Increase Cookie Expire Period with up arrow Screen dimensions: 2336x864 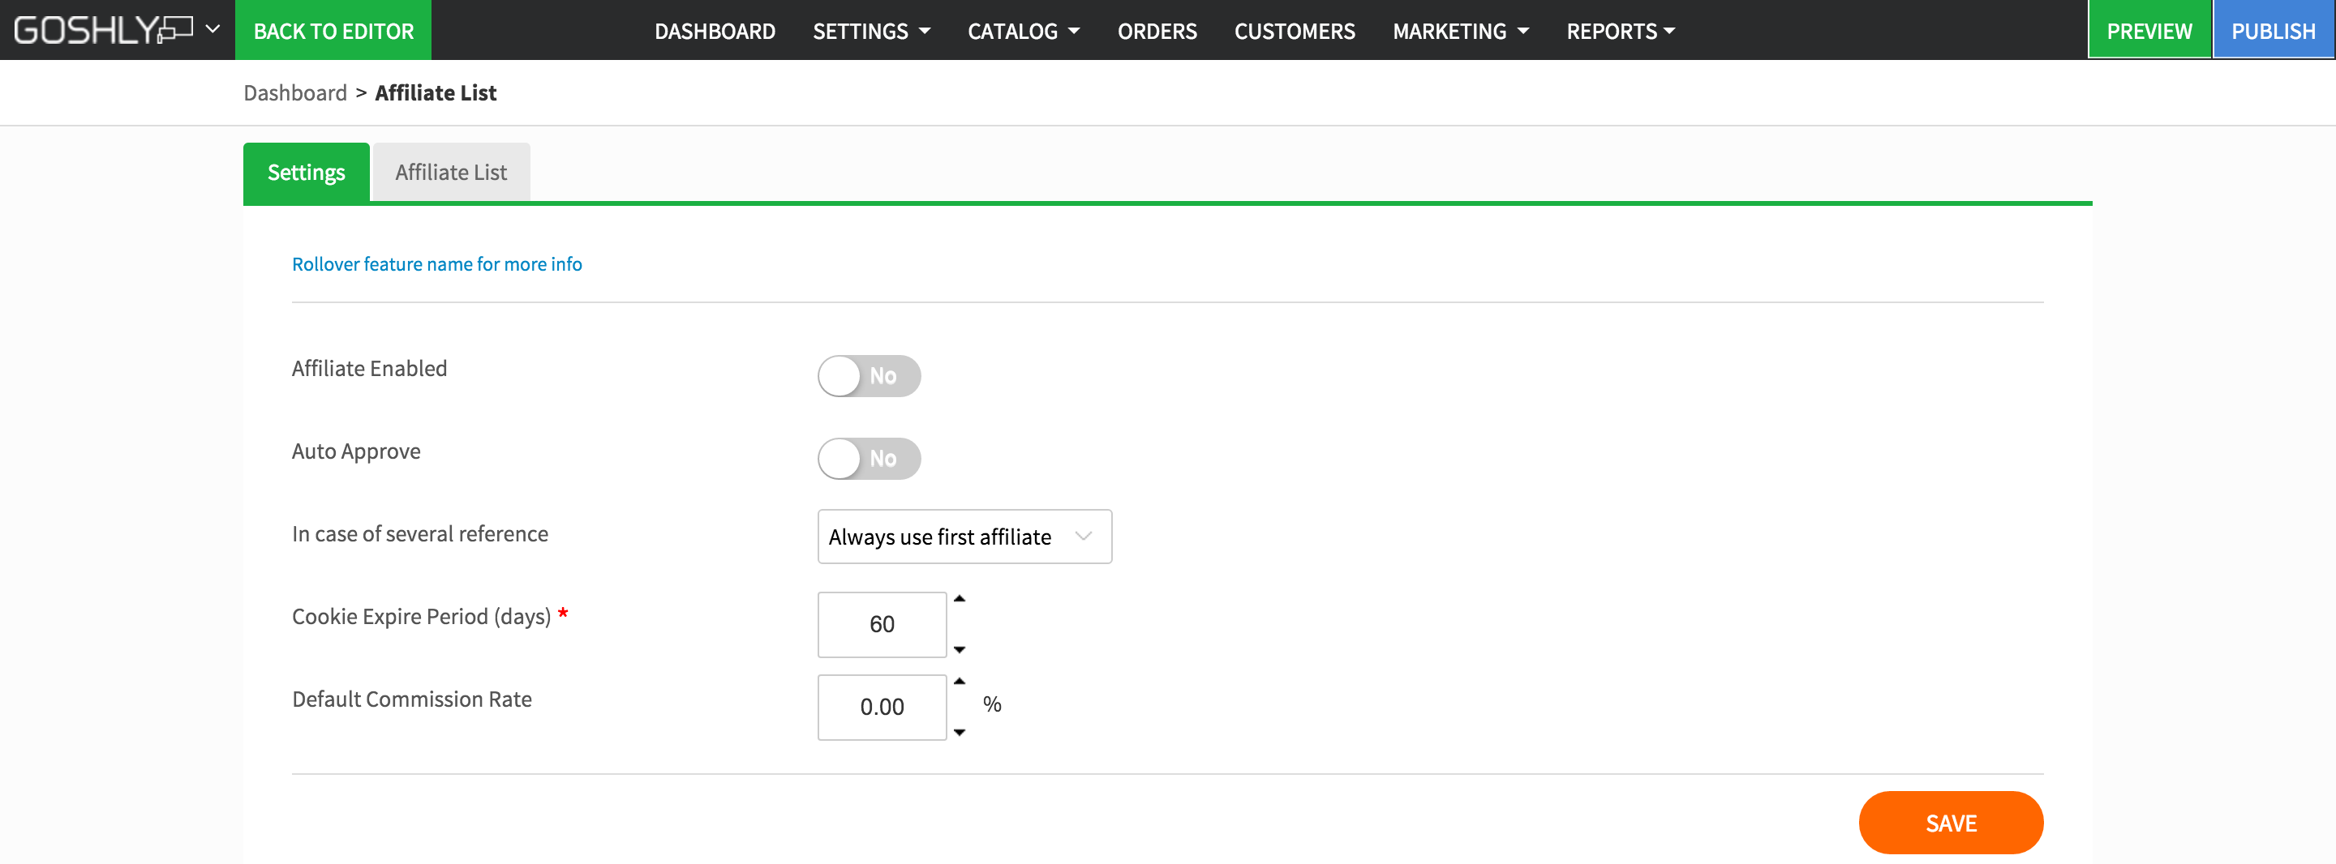coord(960,599)
